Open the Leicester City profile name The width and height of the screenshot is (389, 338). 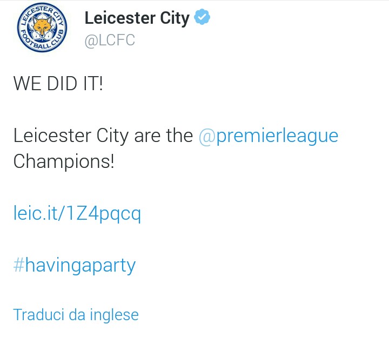(x=137, y=18)
